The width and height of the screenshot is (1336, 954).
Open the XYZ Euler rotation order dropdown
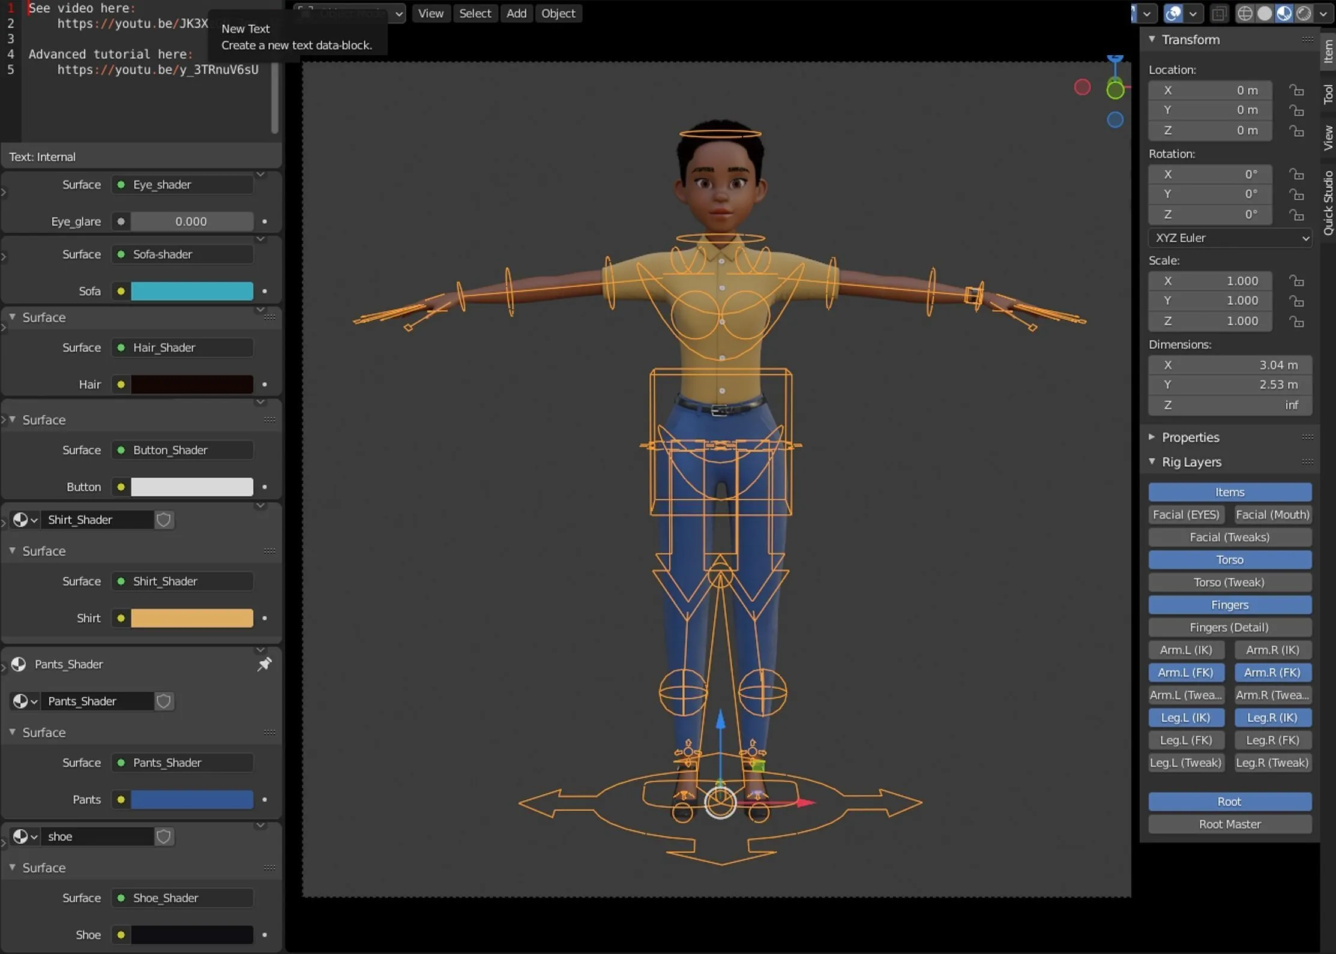click(1229, 238)
